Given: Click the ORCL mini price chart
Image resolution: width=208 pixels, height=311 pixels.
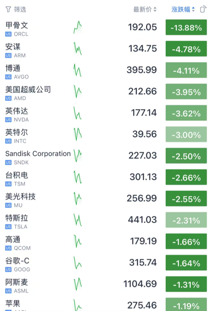Looking at the screenshot, I should click(78, 27).
